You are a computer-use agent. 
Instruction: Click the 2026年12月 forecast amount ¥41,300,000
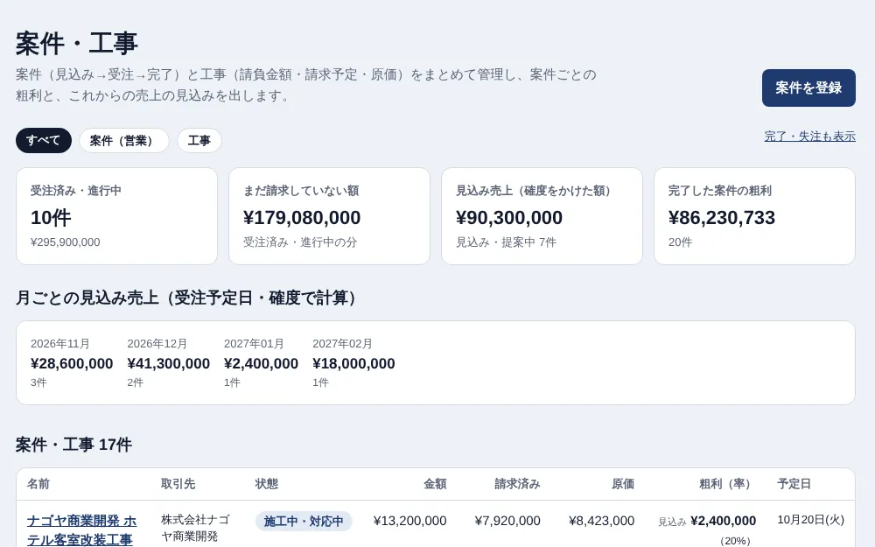169,363
